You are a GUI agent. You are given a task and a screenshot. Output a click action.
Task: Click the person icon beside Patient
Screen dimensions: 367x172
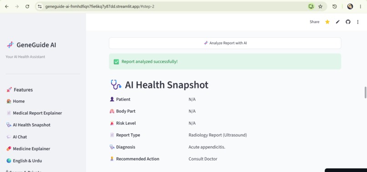[x=112, y=99]
